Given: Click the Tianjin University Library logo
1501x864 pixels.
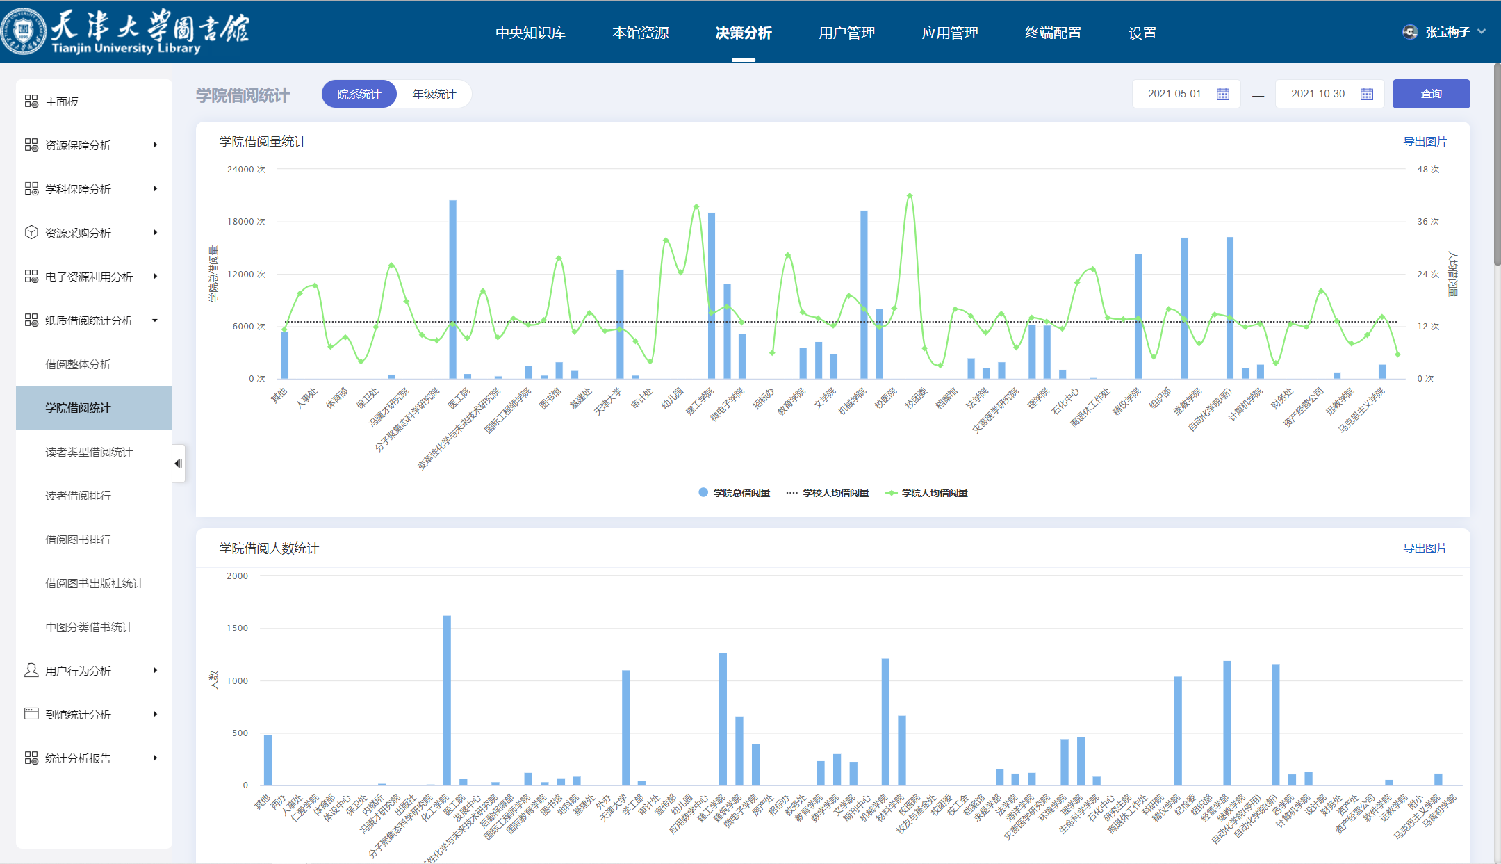Looking at the screenshot, I should (126, 31).
